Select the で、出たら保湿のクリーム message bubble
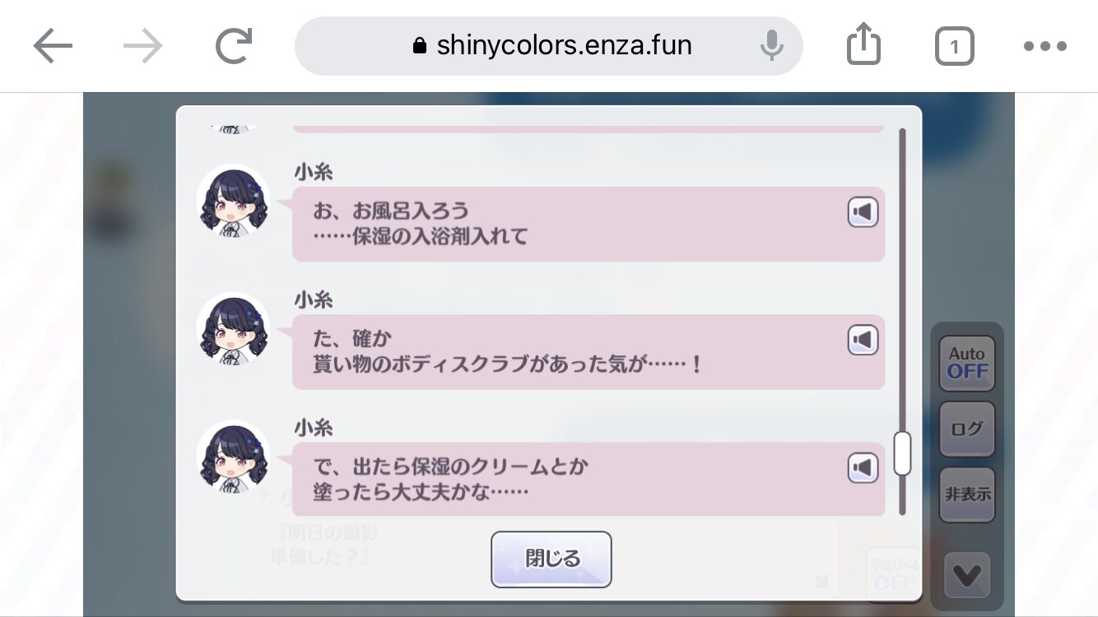 (x=589, y=480)
